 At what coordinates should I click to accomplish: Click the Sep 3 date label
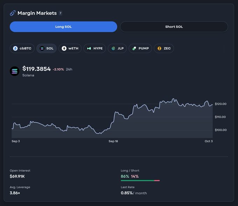16,141
